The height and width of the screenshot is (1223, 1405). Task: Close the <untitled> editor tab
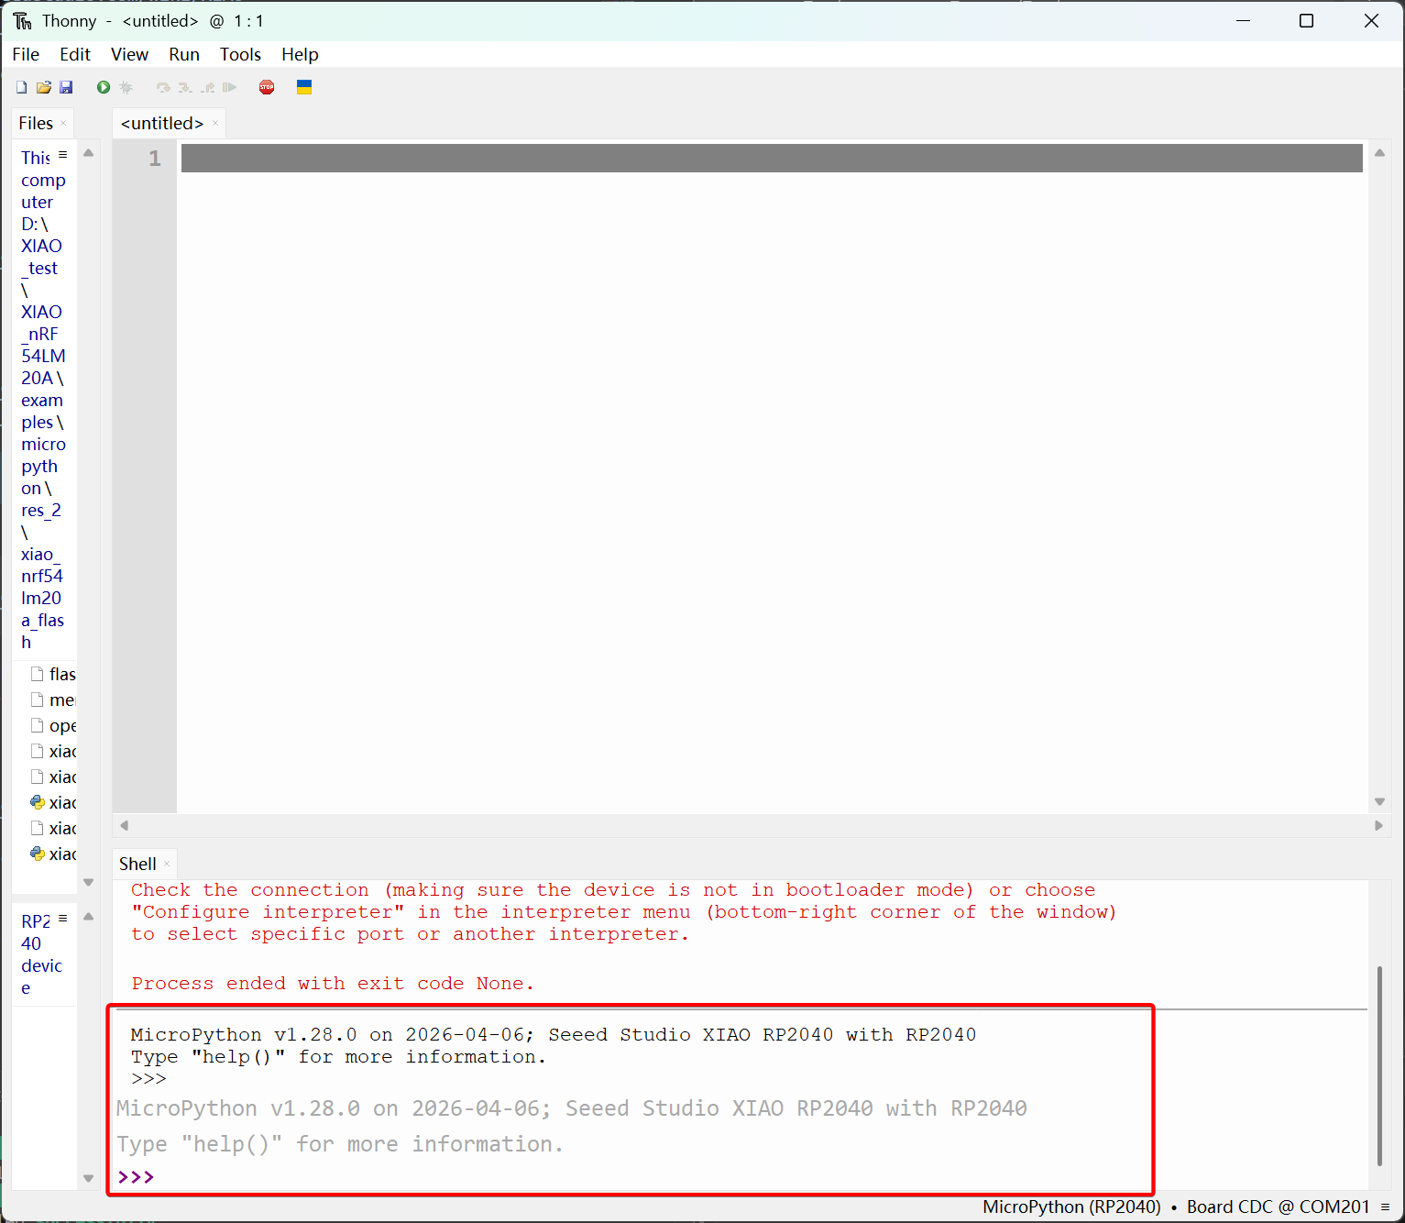(215, 123)
